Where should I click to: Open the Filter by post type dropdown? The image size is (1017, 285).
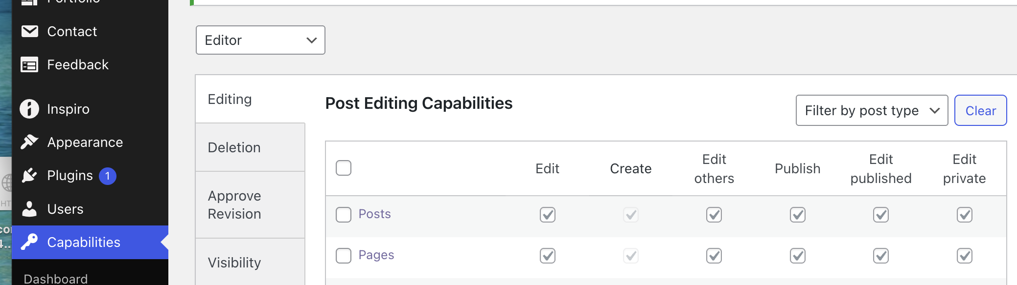pyautogui.click(x=872, y=110)
